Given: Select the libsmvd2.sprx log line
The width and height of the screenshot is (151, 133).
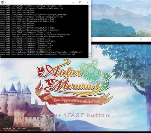Looking at the screenshot, I should pos(26,50).
